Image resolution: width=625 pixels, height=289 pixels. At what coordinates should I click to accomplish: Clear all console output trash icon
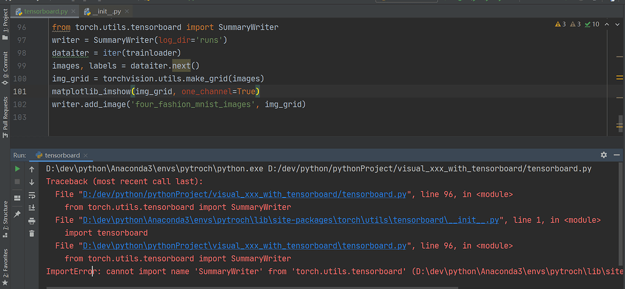point(32,234)
